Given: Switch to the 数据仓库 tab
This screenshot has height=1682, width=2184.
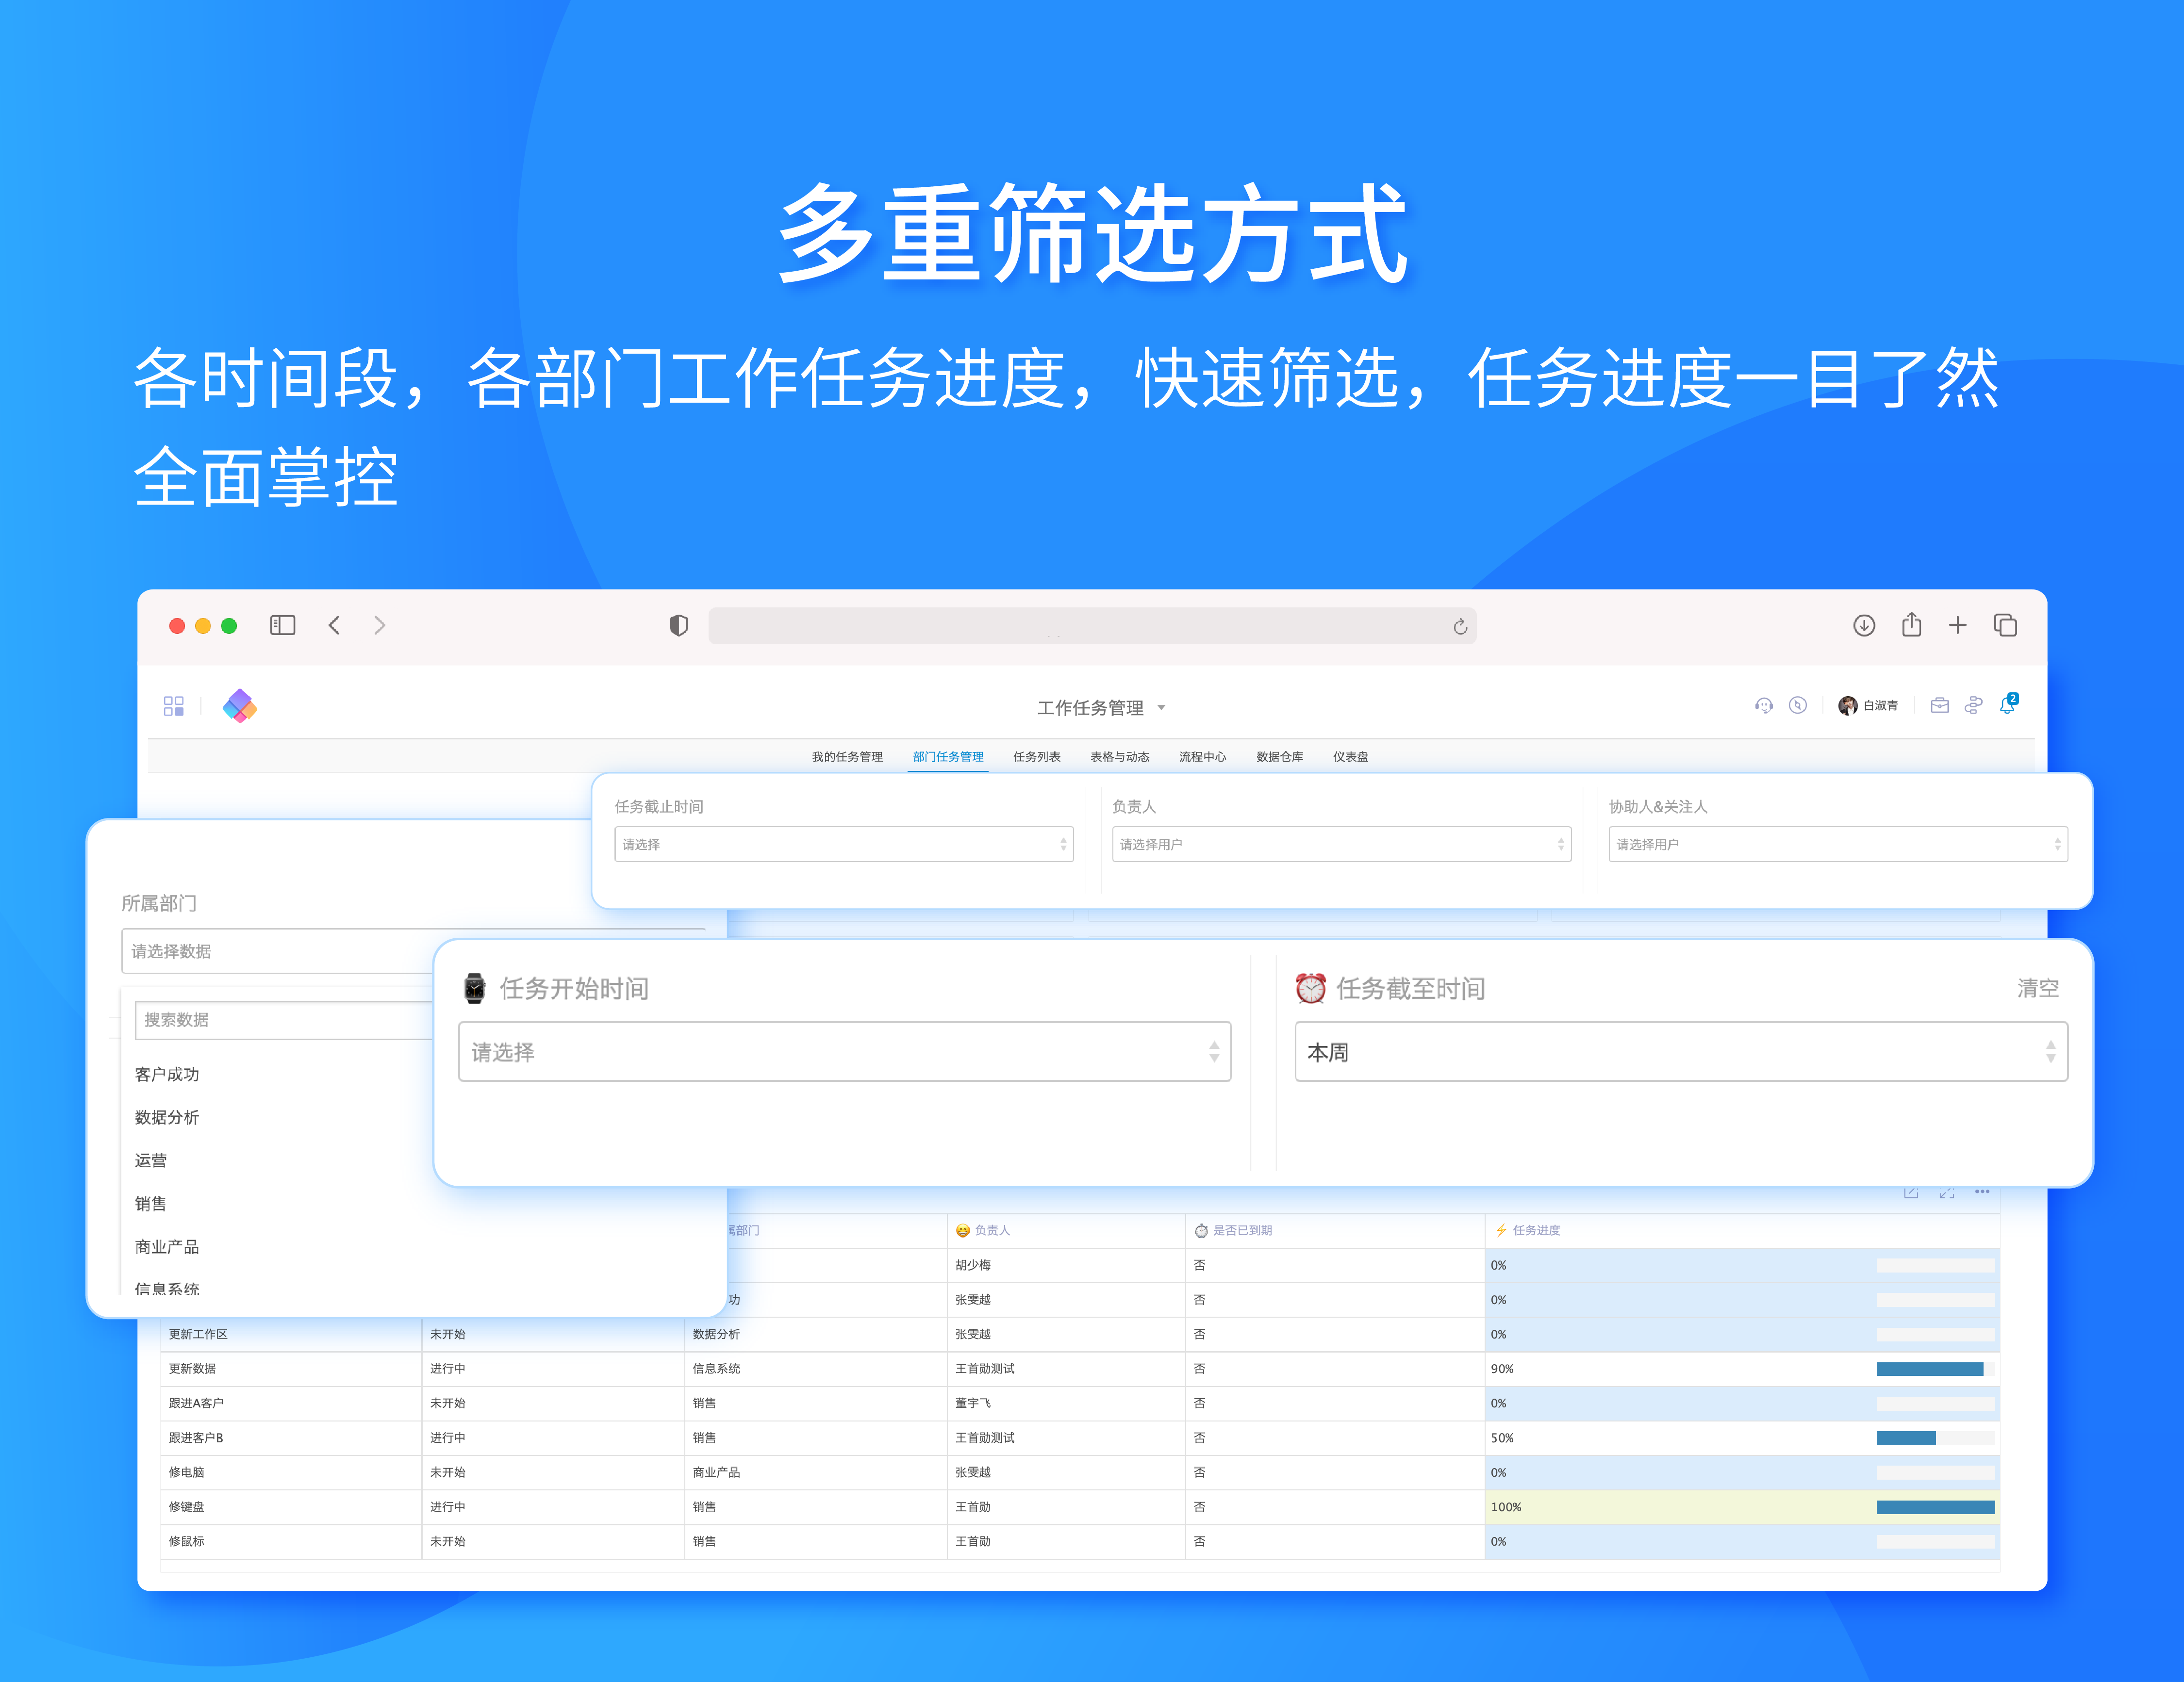Looking at the screenshot, I should click(1280, 756).
